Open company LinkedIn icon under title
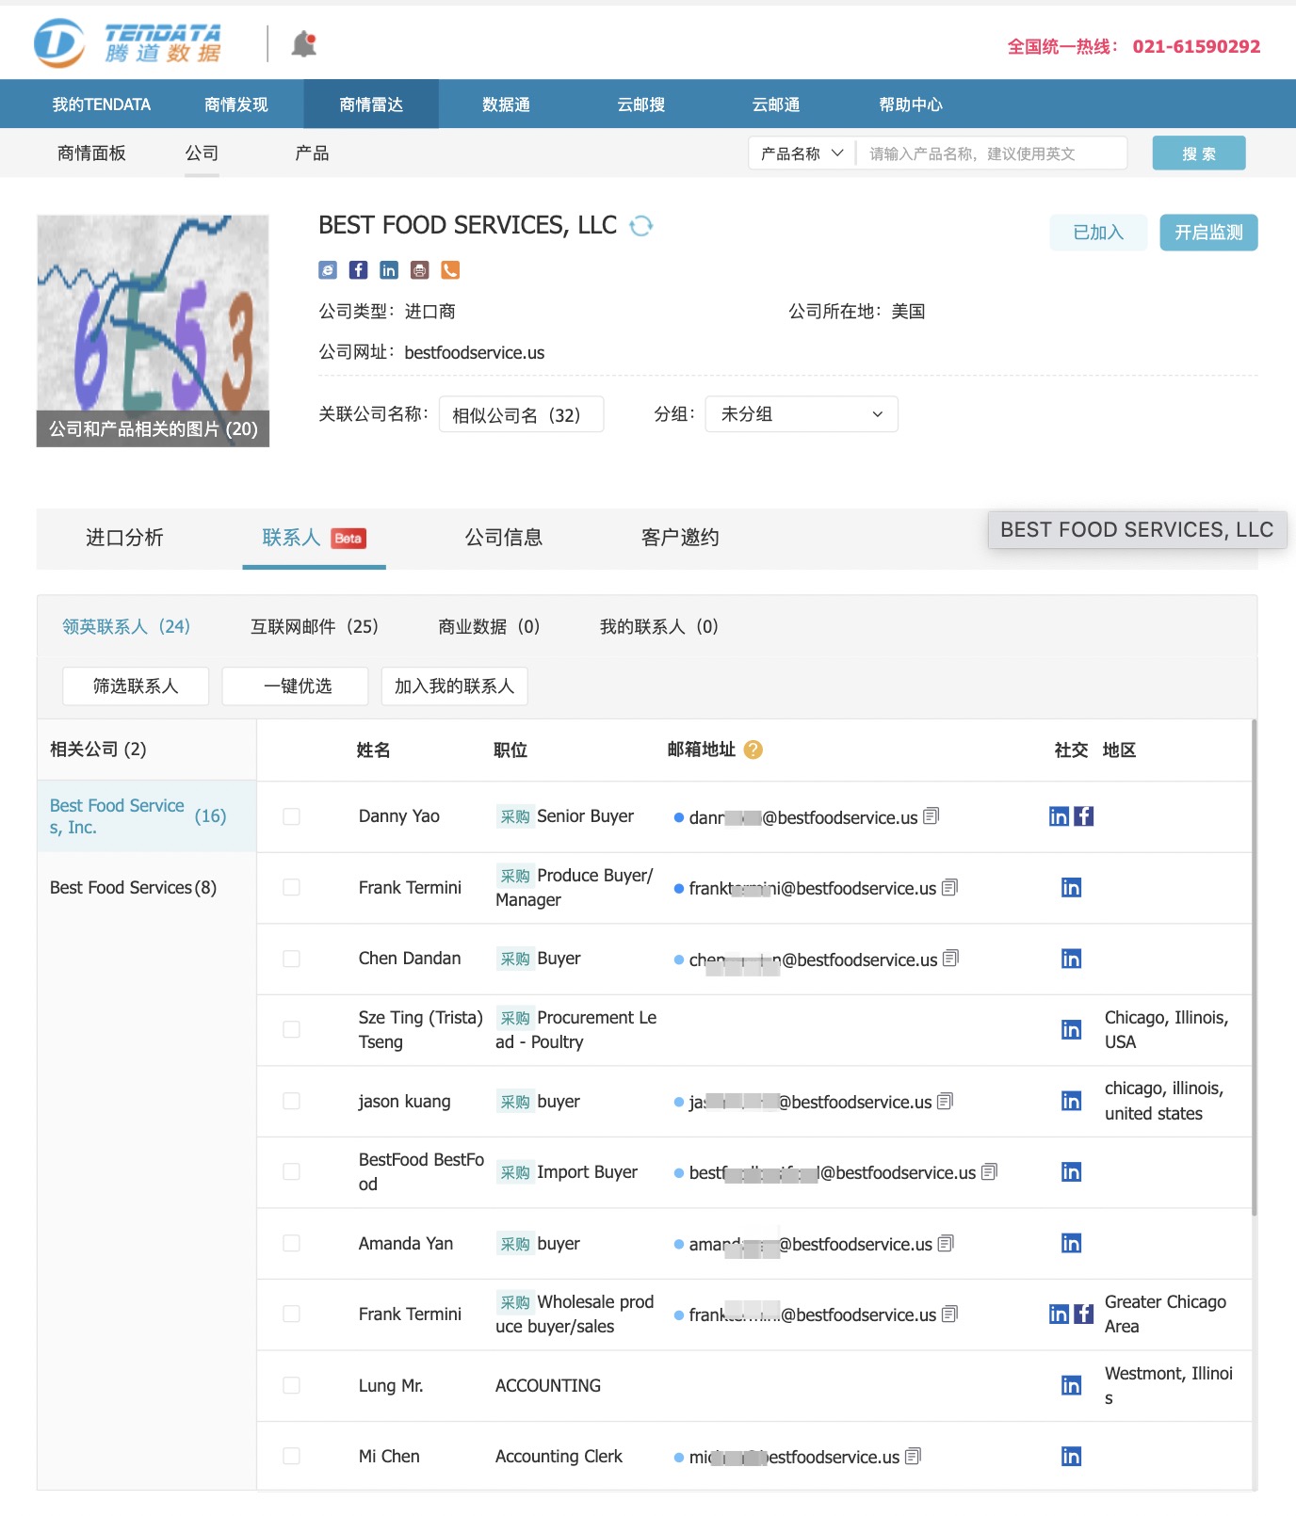Image resolution: width=1296 pixels, height=1516 pixels. (389, 270)
